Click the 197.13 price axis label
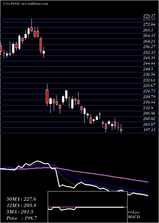 pyautogui.click(x=149, y=130)
